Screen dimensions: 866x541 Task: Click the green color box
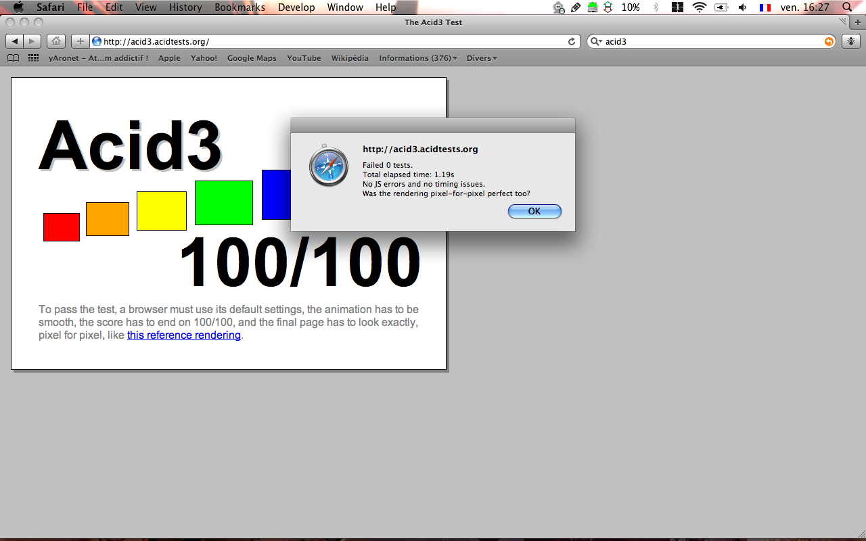coord(223,203)
